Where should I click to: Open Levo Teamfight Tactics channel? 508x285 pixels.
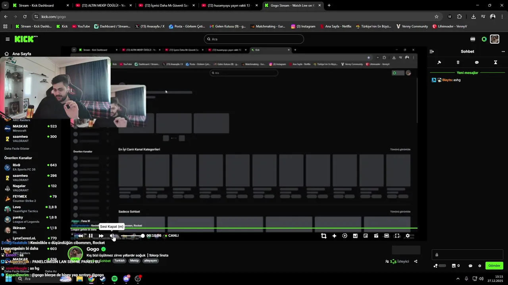tap(31, 209)
